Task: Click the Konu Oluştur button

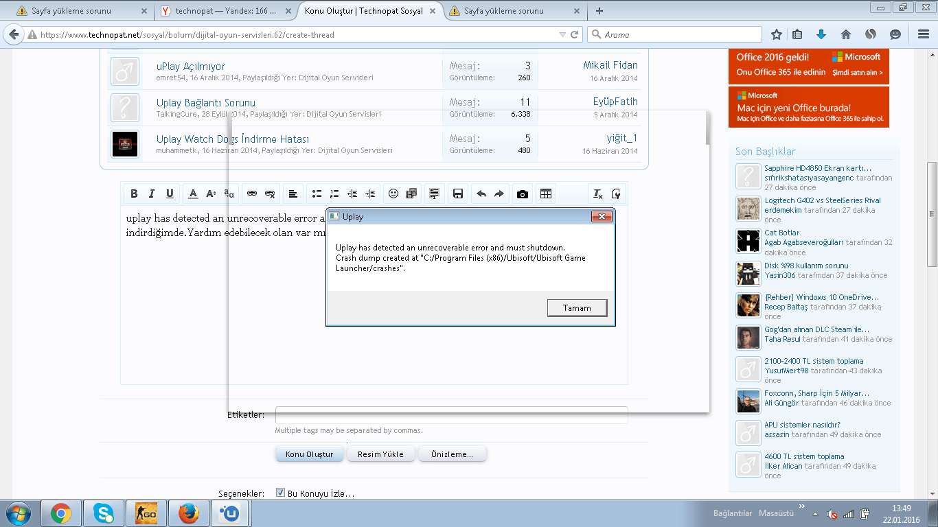Action: click(310, 454)
